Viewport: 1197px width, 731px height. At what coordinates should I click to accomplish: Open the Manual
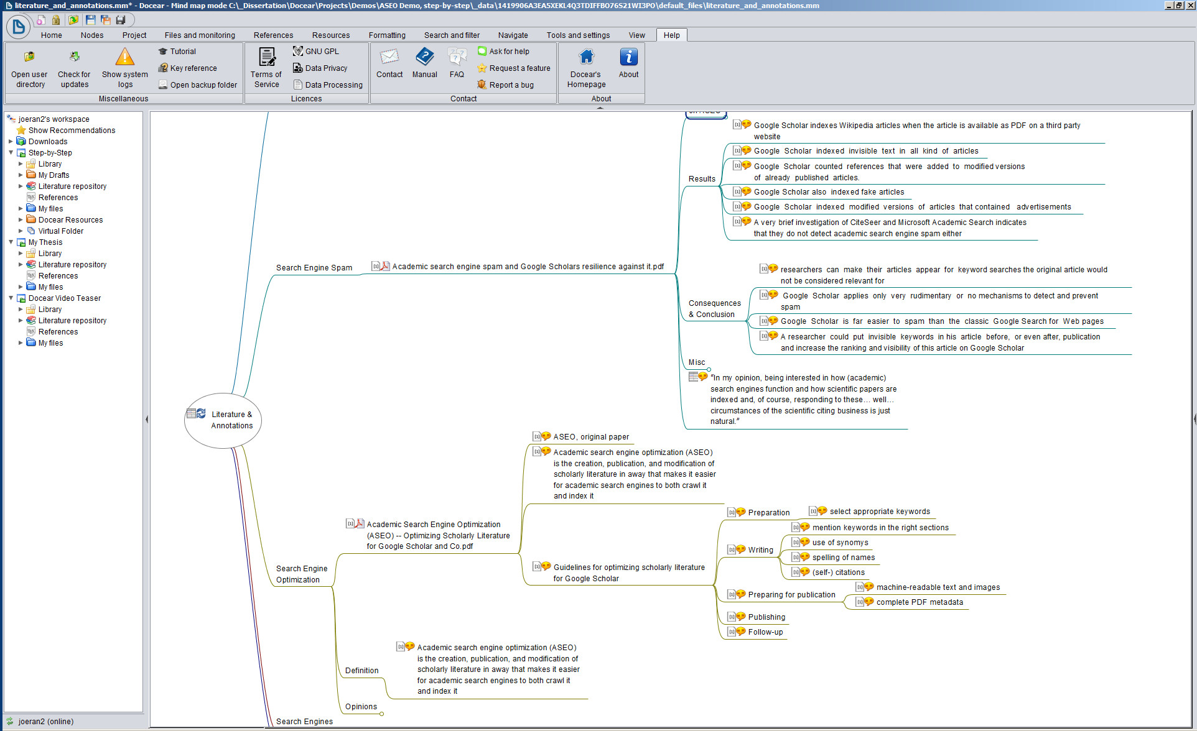(425, 63)
